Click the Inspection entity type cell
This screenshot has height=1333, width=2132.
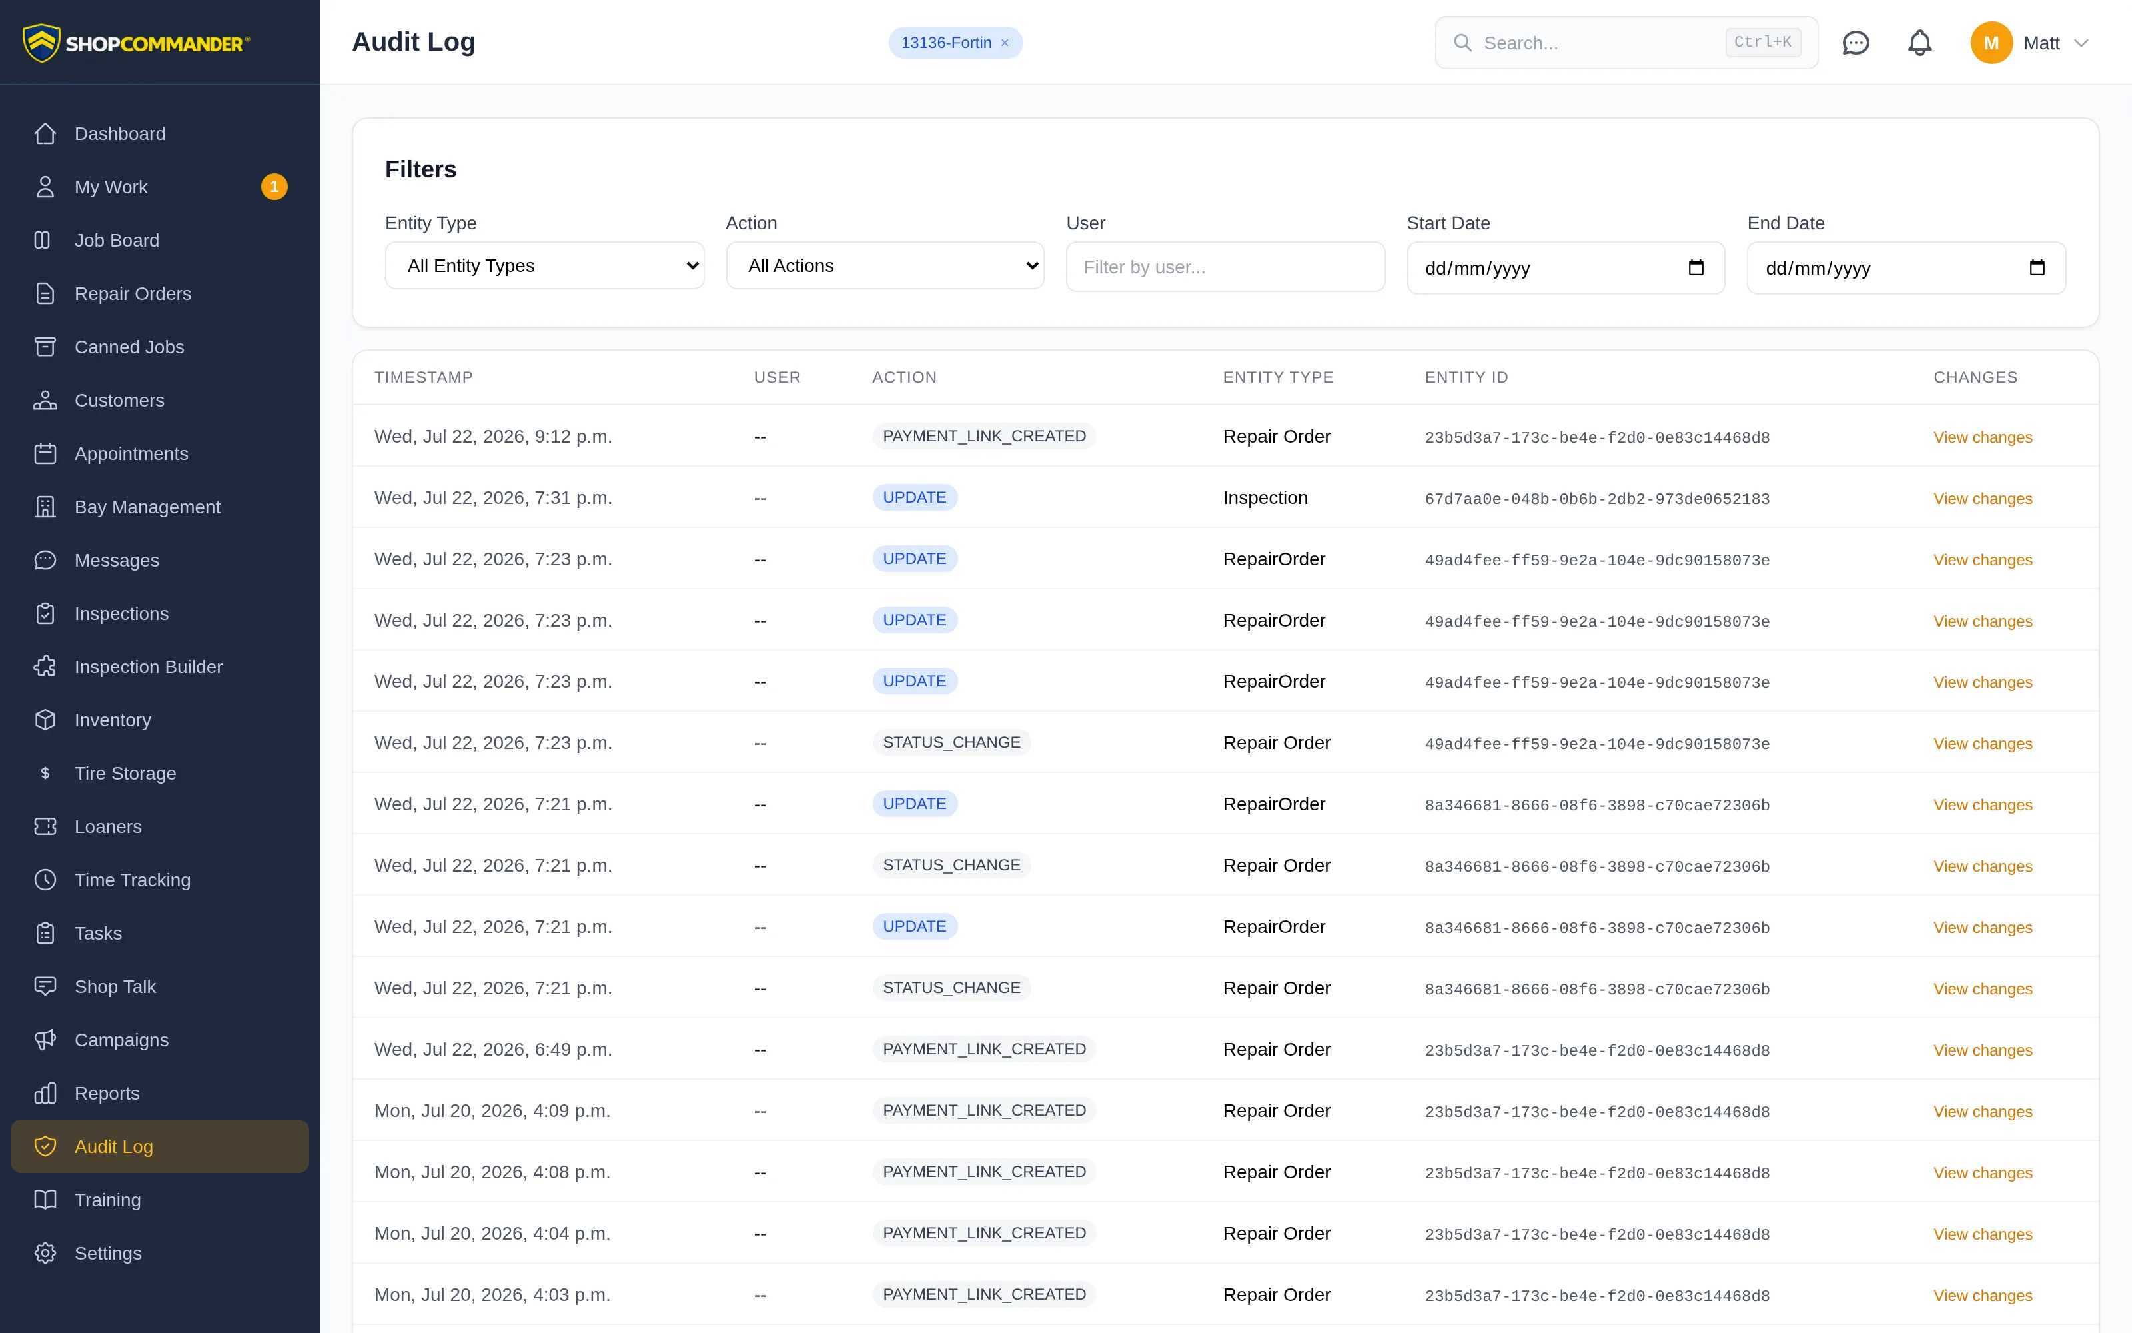(1265, 498)
